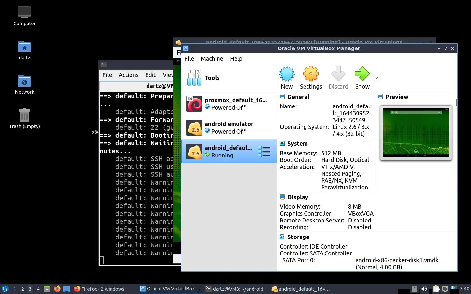Click the Name value android_default_1644309523447_50549
This screenshot has height=294, width=471.
point(352,113)
